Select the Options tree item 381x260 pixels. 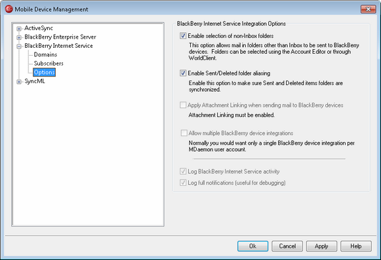click(x=44, y=72)
